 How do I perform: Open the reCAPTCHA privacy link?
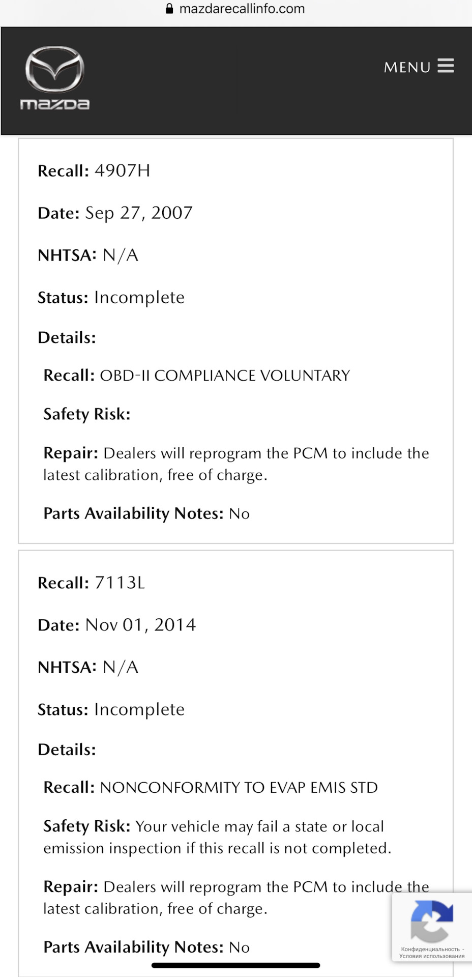pos(430,949)
